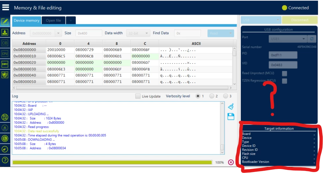Open the CPU sidebar icon
The width and height of the screenshot is (323, 173).
pos(5,54)
